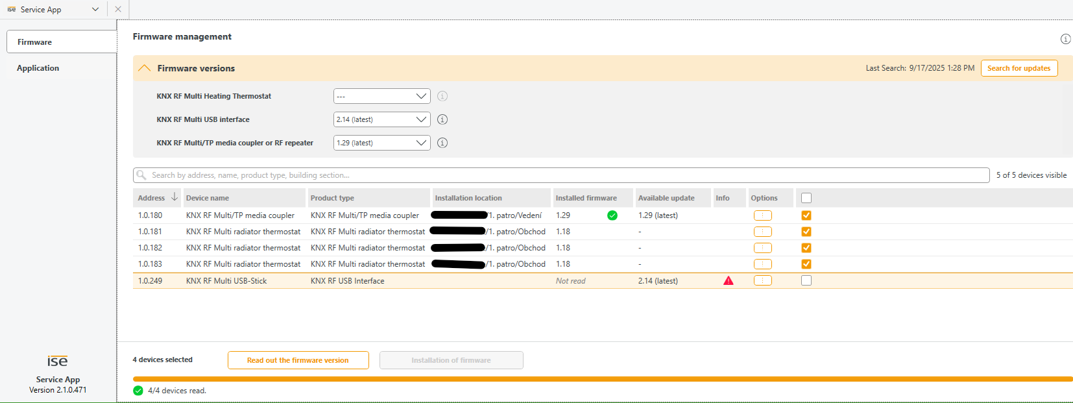Viewport: 1073px width, 403px height.
Task: Click the device search input field
Action: tap(561, 175)
